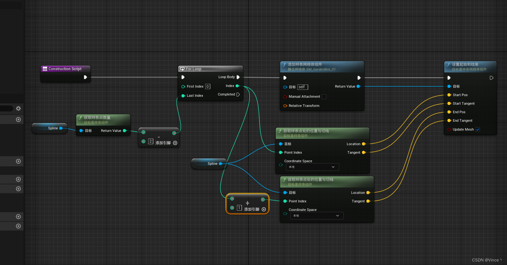The height and width of the screenshot is (265, 507).
Task: Click the End Pos input pin
Action: (449, 112)
